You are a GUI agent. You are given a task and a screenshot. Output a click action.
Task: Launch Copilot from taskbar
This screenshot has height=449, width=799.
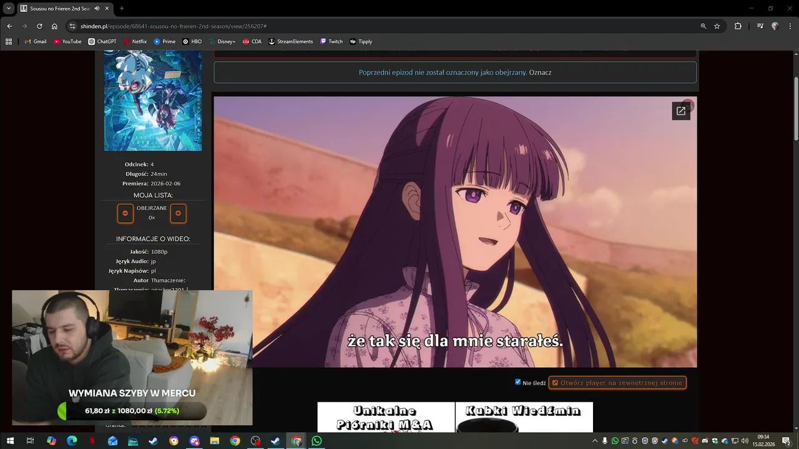51,441
